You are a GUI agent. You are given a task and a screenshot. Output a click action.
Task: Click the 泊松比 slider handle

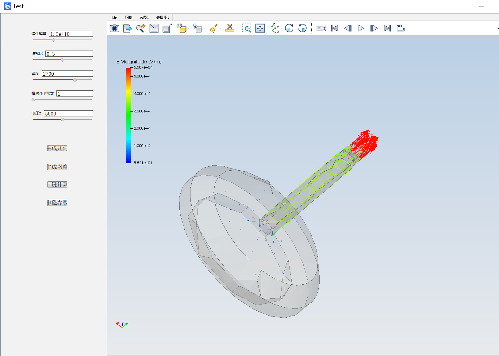pos(62,60)
